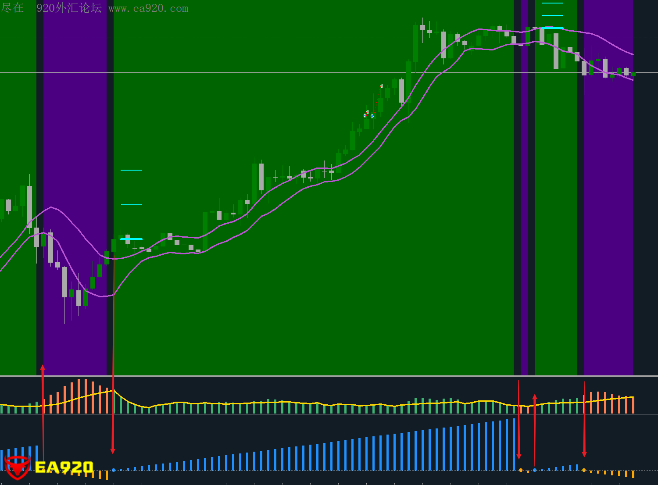Click the first orange dot after tall blue bars
This screenshot has width=658, height=485.
[x=521, y=470]
